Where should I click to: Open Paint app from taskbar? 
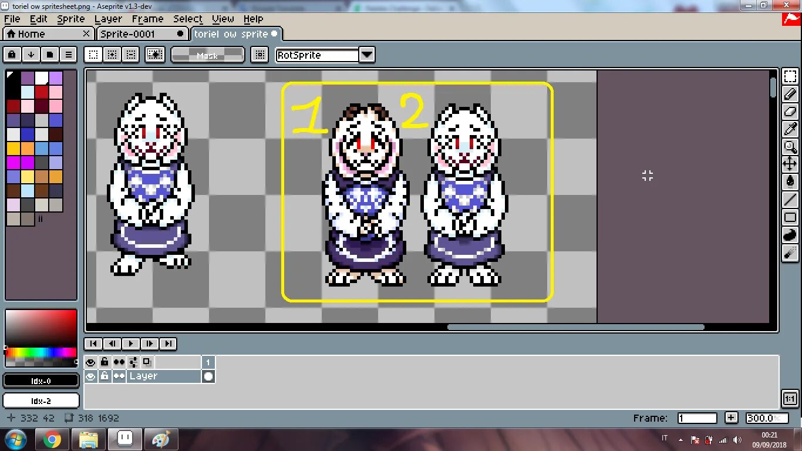click(x=160, y=439)
